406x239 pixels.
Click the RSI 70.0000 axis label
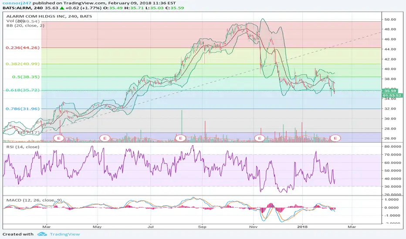(393, 155)
